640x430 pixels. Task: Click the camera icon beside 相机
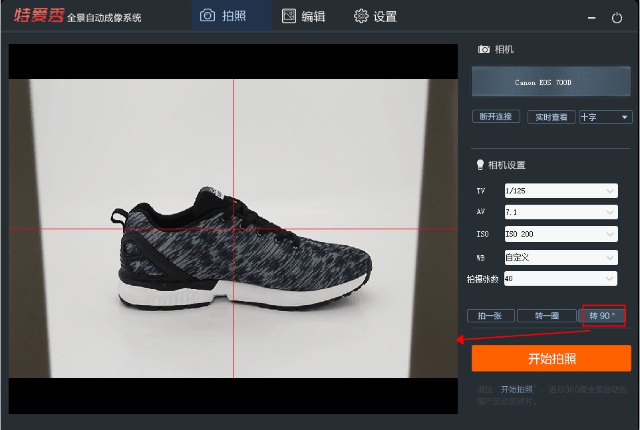point(484,50)
